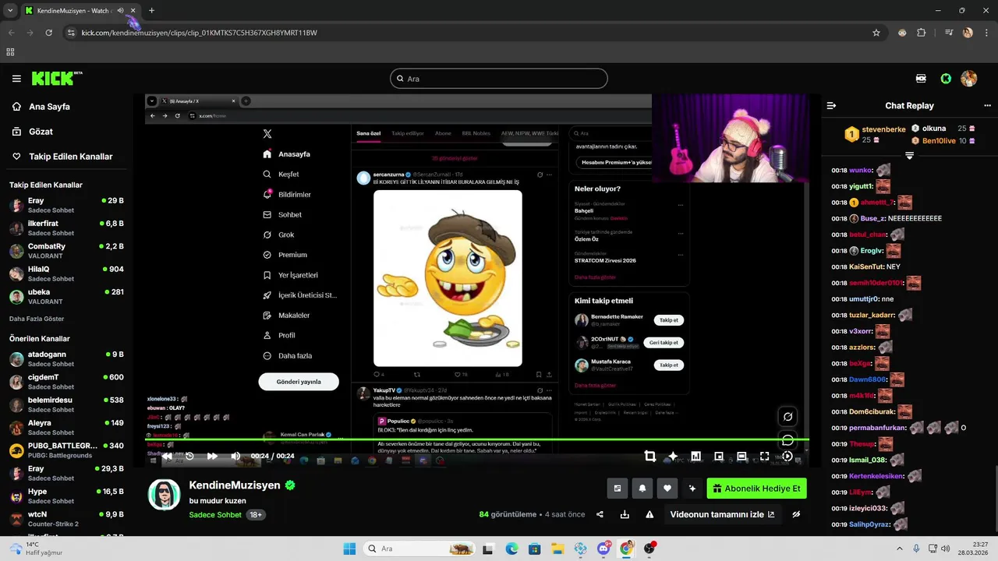Toggle picture-in-picture mode
998x561 pixels.
point(719,457)
